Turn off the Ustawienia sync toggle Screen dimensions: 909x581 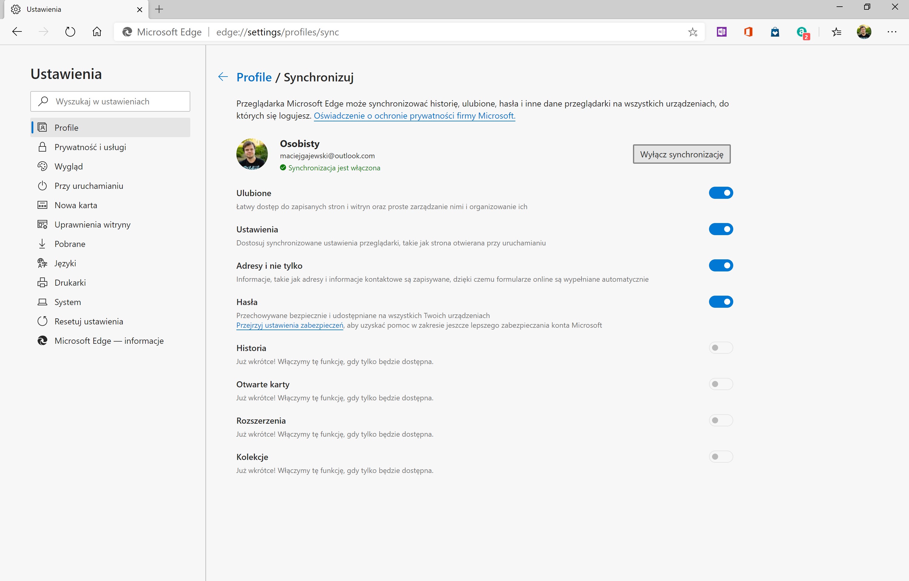click(x=721, y=229)
